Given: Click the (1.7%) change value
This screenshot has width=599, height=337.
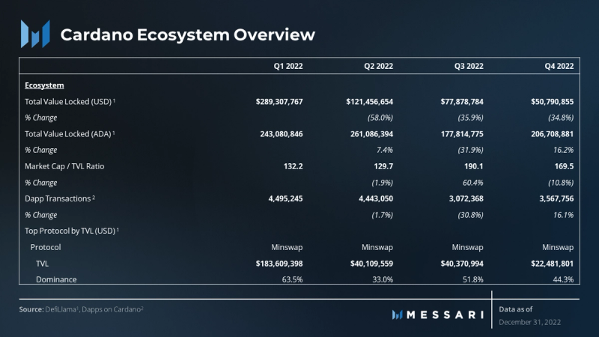Looking at the screenshot, I should click(x=382, y=215).
